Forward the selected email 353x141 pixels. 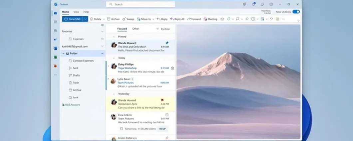point(194,19)
